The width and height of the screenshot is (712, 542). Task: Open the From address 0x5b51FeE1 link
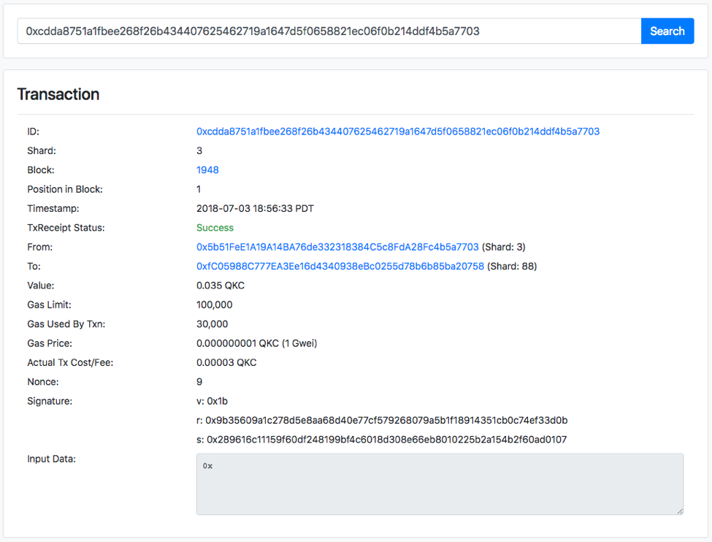click(x=337, y=247)
